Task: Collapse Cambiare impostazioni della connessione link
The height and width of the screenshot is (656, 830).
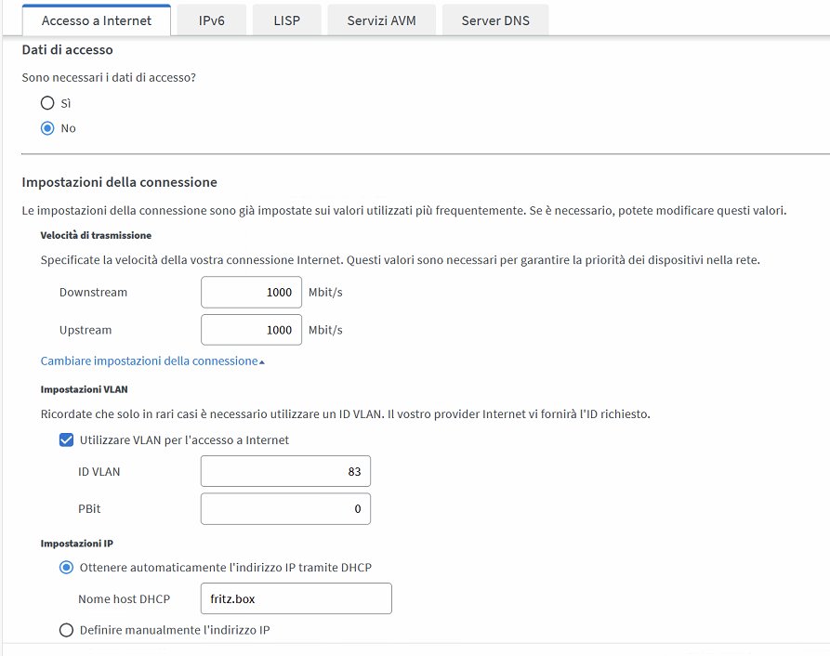Action: point(149,361)
